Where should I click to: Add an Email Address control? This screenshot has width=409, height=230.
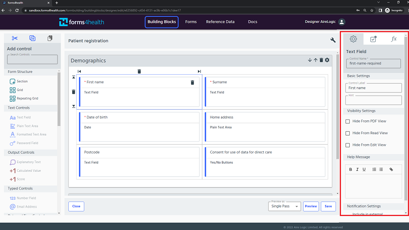23,207
